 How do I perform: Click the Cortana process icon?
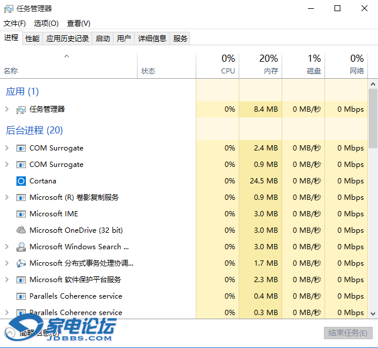pos(21,181)
